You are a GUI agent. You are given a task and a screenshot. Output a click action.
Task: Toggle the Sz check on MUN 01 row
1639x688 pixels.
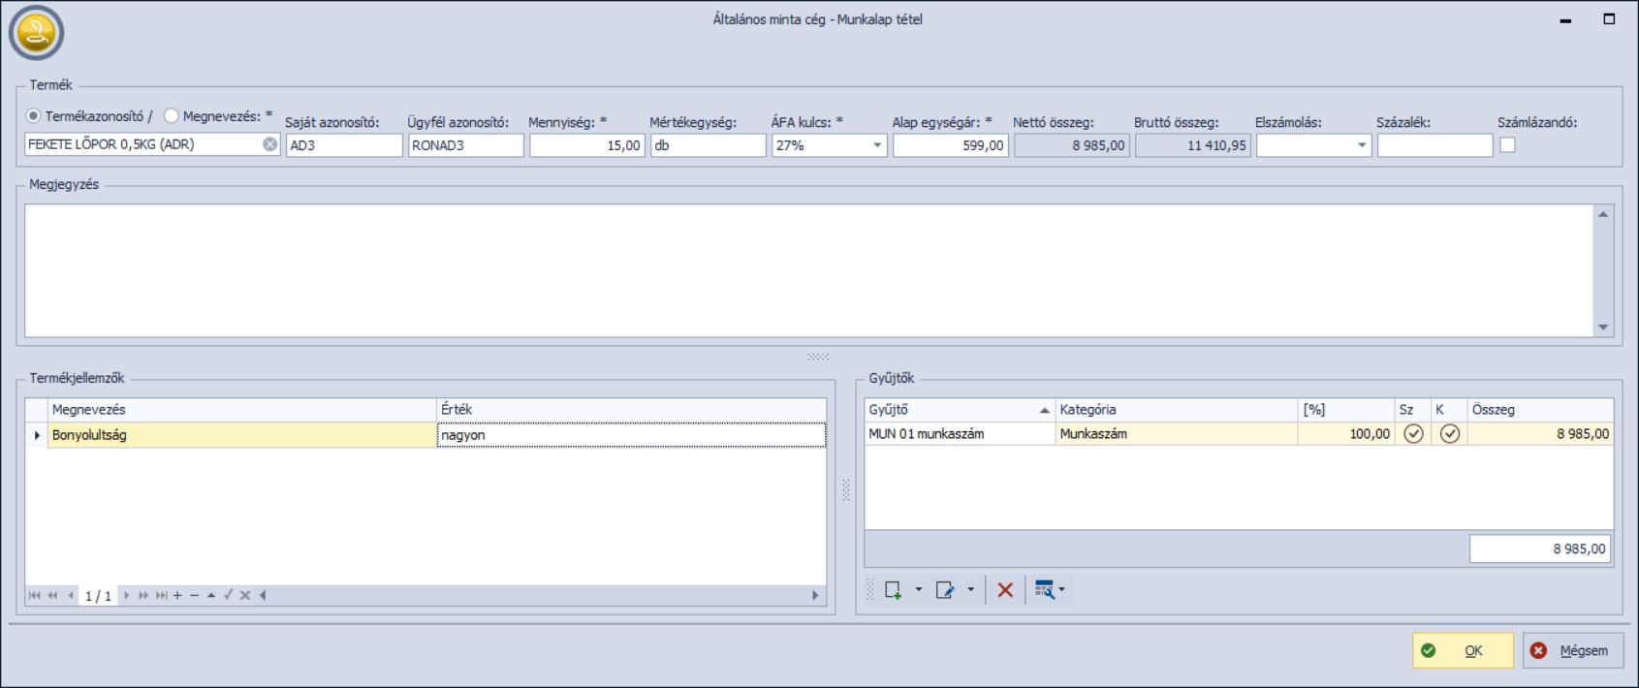(x=1413, y=434)
